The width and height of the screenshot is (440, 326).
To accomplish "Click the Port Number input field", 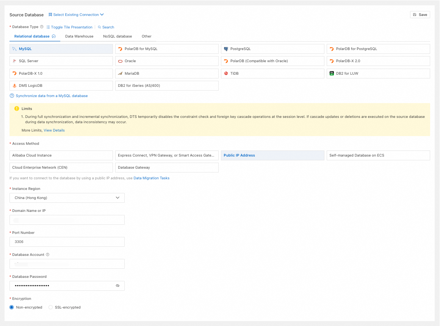I will pyautogui.click(x=67, y=242).
